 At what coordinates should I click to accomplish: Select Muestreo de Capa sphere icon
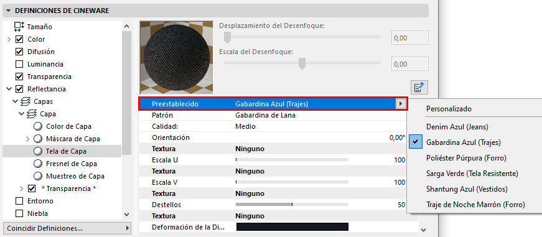[x=38, y=176]
